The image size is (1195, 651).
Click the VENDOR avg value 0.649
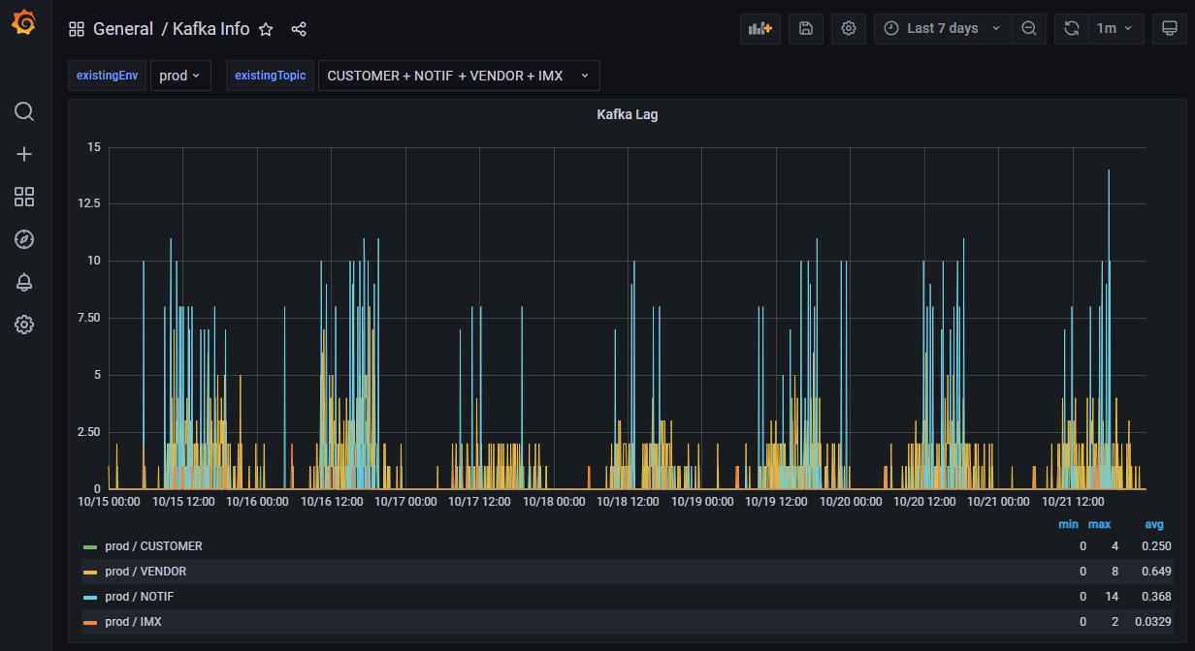click(1156, 572)
